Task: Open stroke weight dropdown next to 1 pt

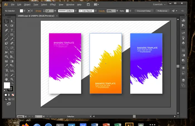Action: [55, 11]
